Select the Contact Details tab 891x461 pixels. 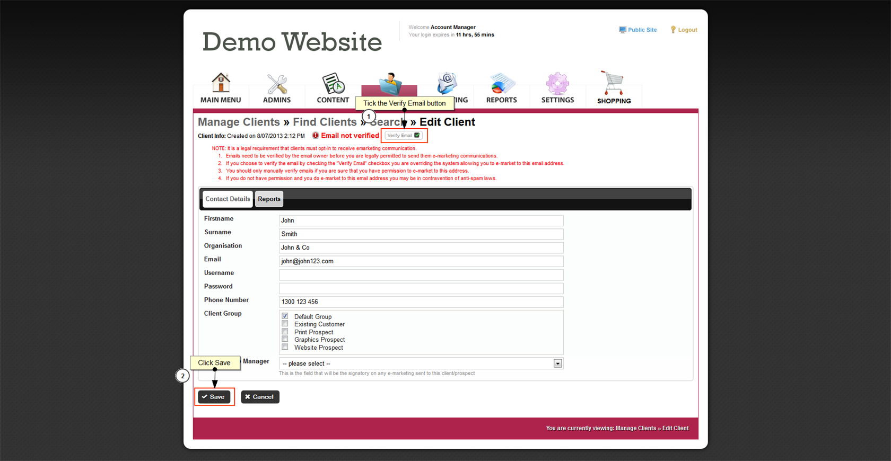[x=228, y=199]
